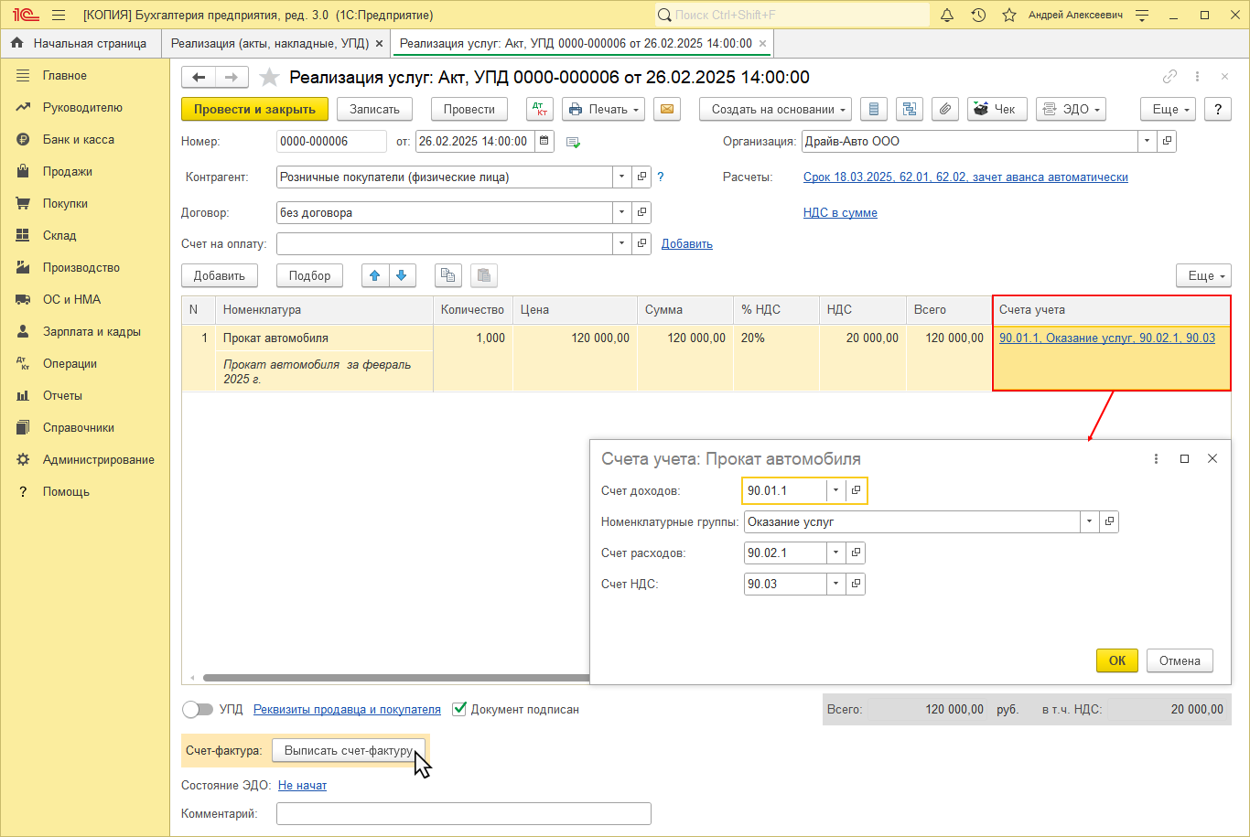The image size is (1250, 837).
Task: Toggle the УПД switch
Action: pos(198,709)
